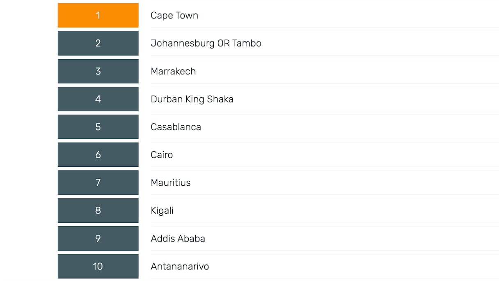This screenshot has width=499, height=281.
Task: Select the rank 4 number box
Action: [98, 99]
